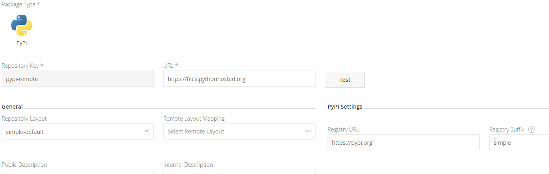Click the PyPI text label under the logo
The width and height of the screenshot is (549, 174).
(x=22, y=43)
